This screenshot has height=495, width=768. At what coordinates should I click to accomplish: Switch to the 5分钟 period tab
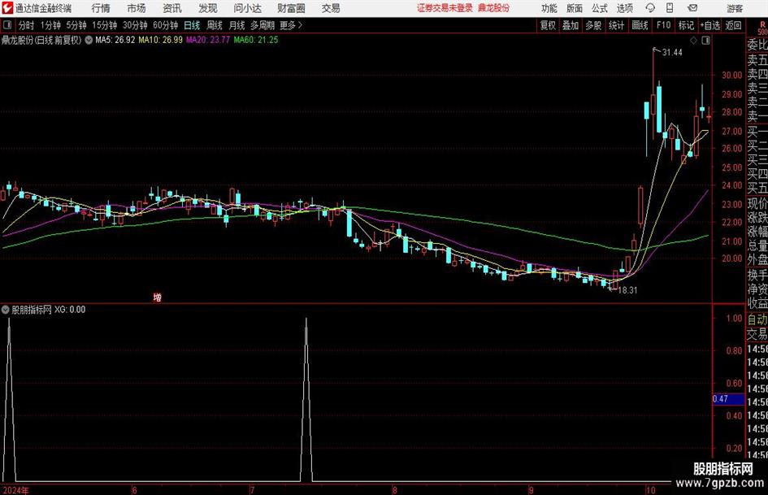(76, 25)
